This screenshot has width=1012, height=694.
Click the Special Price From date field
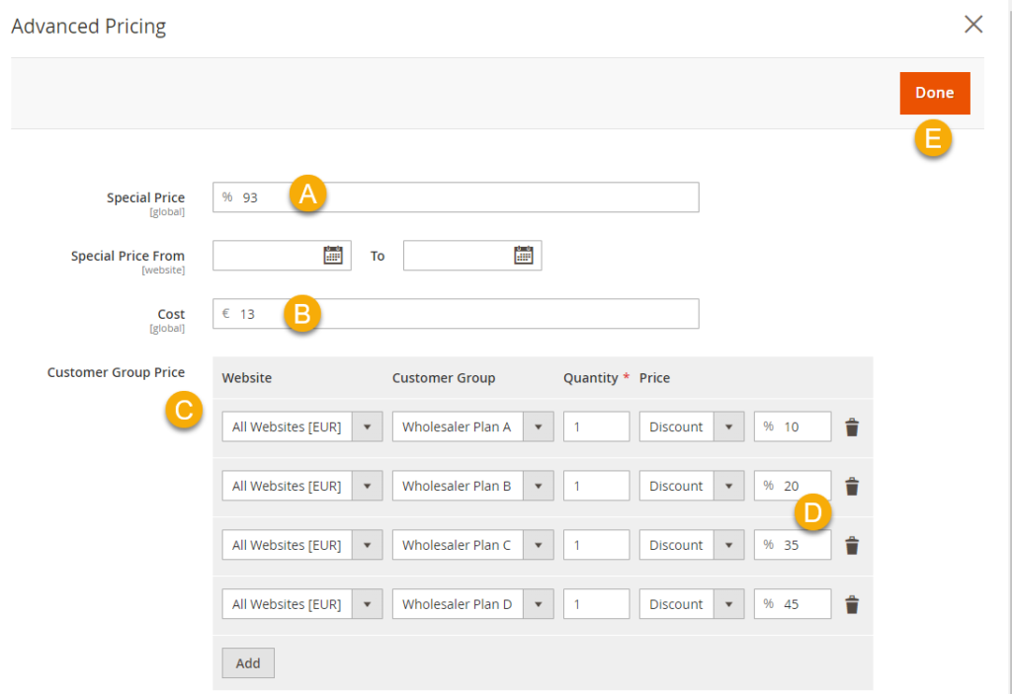click(x=267, y=256)
